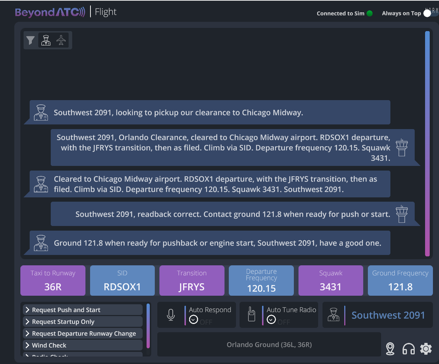Image resolution: width=439 pixels, height=364 pixels.
Task: Open the settings gear icon
Action: (x=426, y=349)
